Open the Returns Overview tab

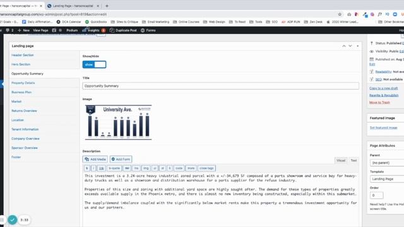(24, 111)
